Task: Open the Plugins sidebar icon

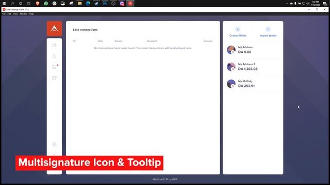Action: point(54,78)
